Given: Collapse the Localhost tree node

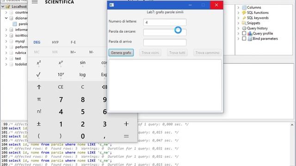Looking at the screenshot, I should click(x=3, y=7).
